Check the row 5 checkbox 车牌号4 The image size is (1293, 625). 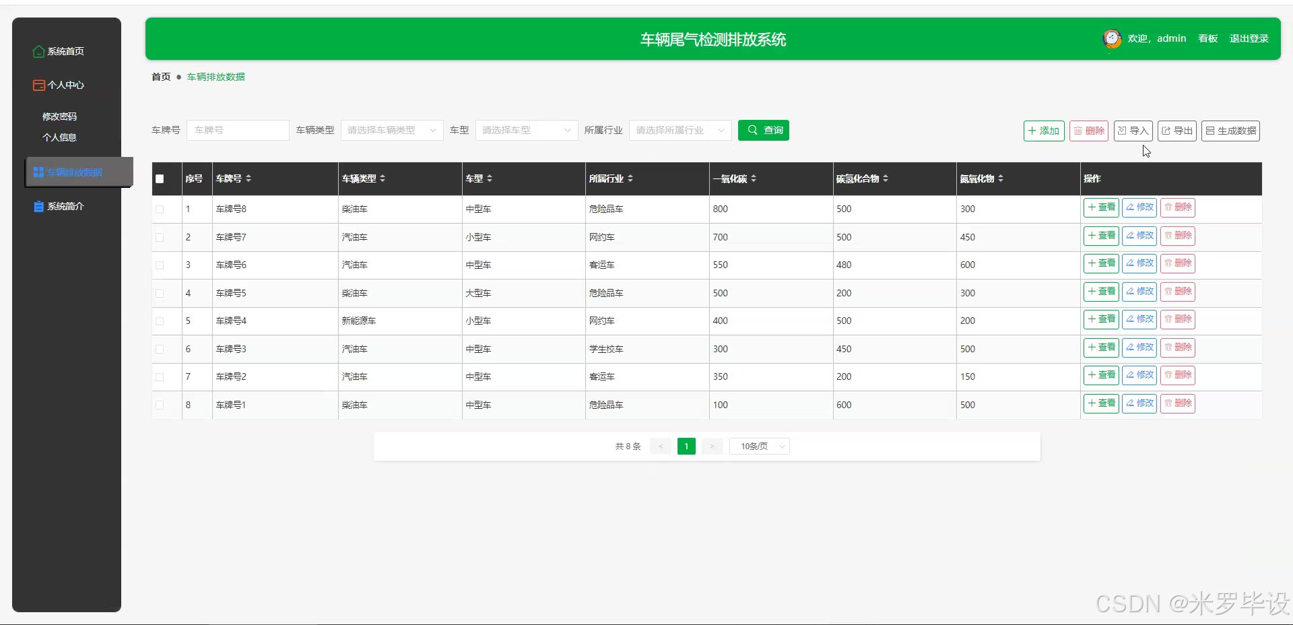tap(160, 321)
